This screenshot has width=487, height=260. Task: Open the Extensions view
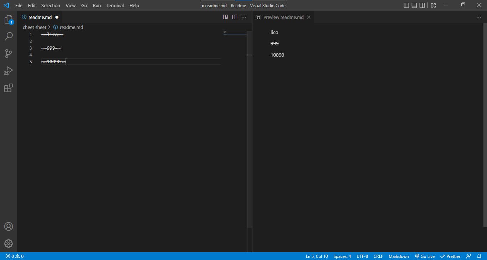[x=9, y=88]
